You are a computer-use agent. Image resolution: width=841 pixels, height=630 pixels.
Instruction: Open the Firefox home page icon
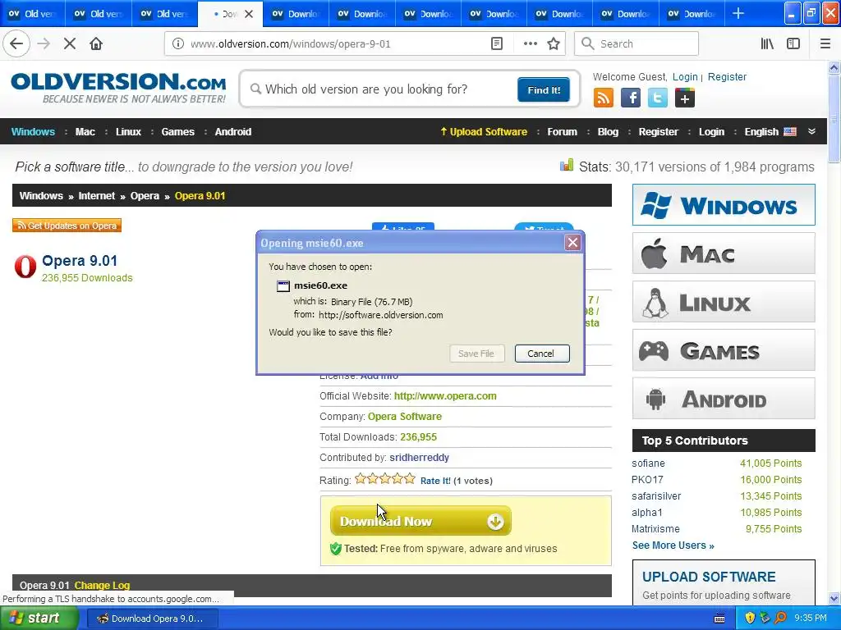(x=96, y=44)
